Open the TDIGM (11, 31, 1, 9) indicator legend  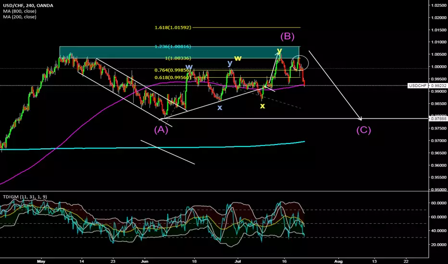25,197
